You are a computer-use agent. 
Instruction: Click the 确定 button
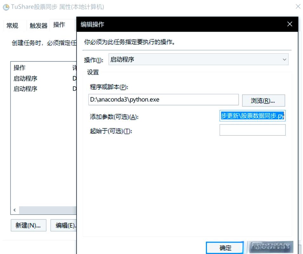225,248
